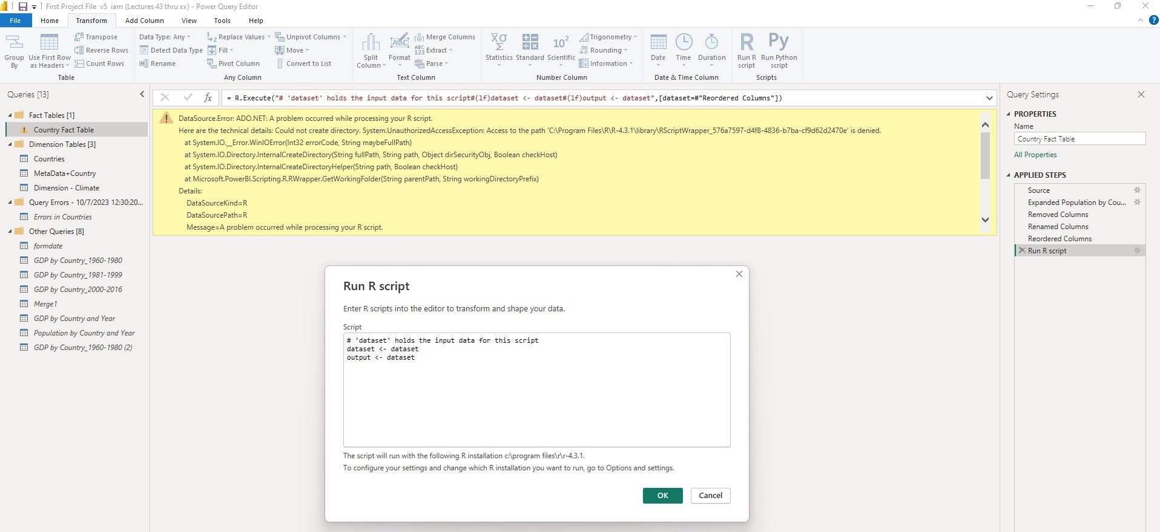The width and height of the screenshot is (1160, 532).
Task: Open the Data Type: Any dropdown
Action: 165,37
